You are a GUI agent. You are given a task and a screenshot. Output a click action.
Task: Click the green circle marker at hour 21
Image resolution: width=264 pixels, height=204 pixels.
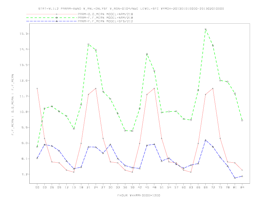tap(88, 44)
